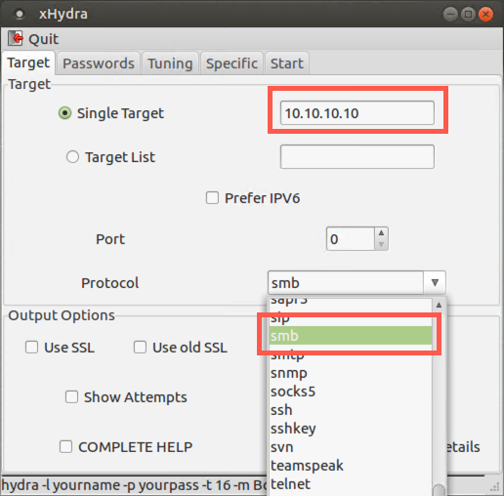The image size is (504, 496).
Task: Switch to the Passwords tab
Action: point(99,63)
